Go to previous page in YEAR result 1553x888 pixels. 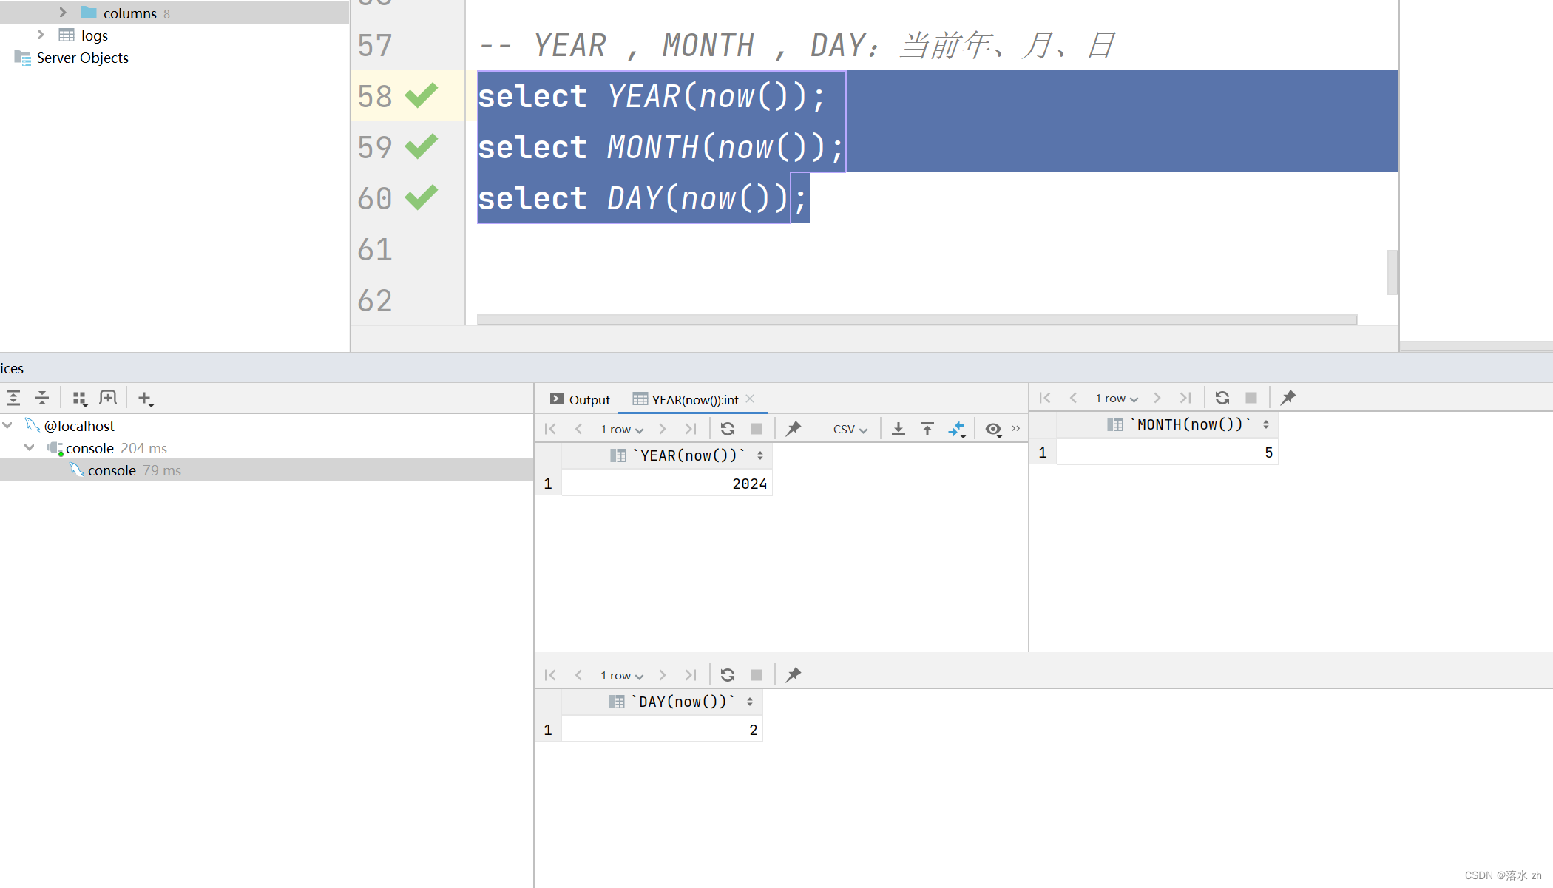(579, 429)
